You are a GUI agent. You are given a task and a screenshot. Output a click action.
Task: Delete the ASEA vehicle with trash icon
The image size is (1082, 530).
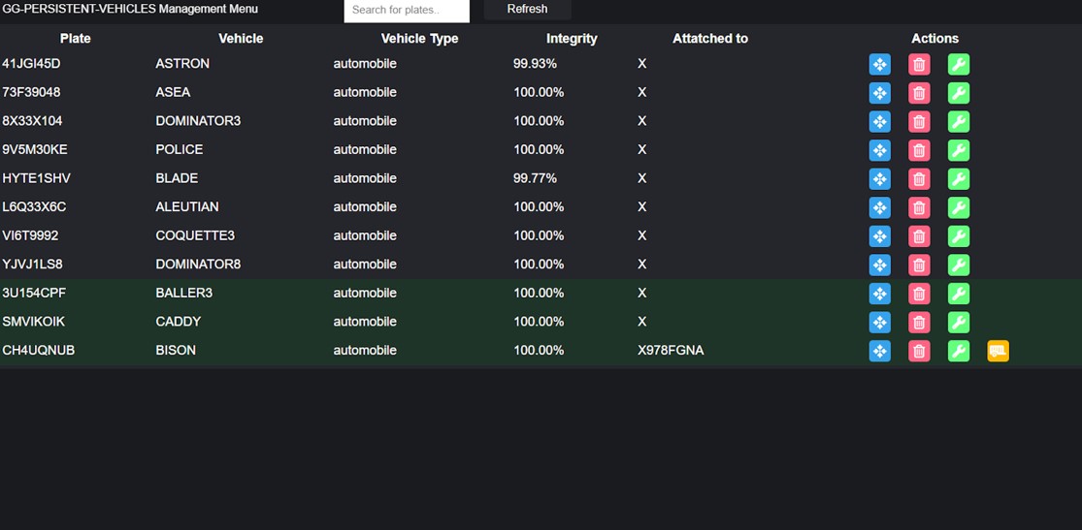pyautogui.click(x=919, y=93)
